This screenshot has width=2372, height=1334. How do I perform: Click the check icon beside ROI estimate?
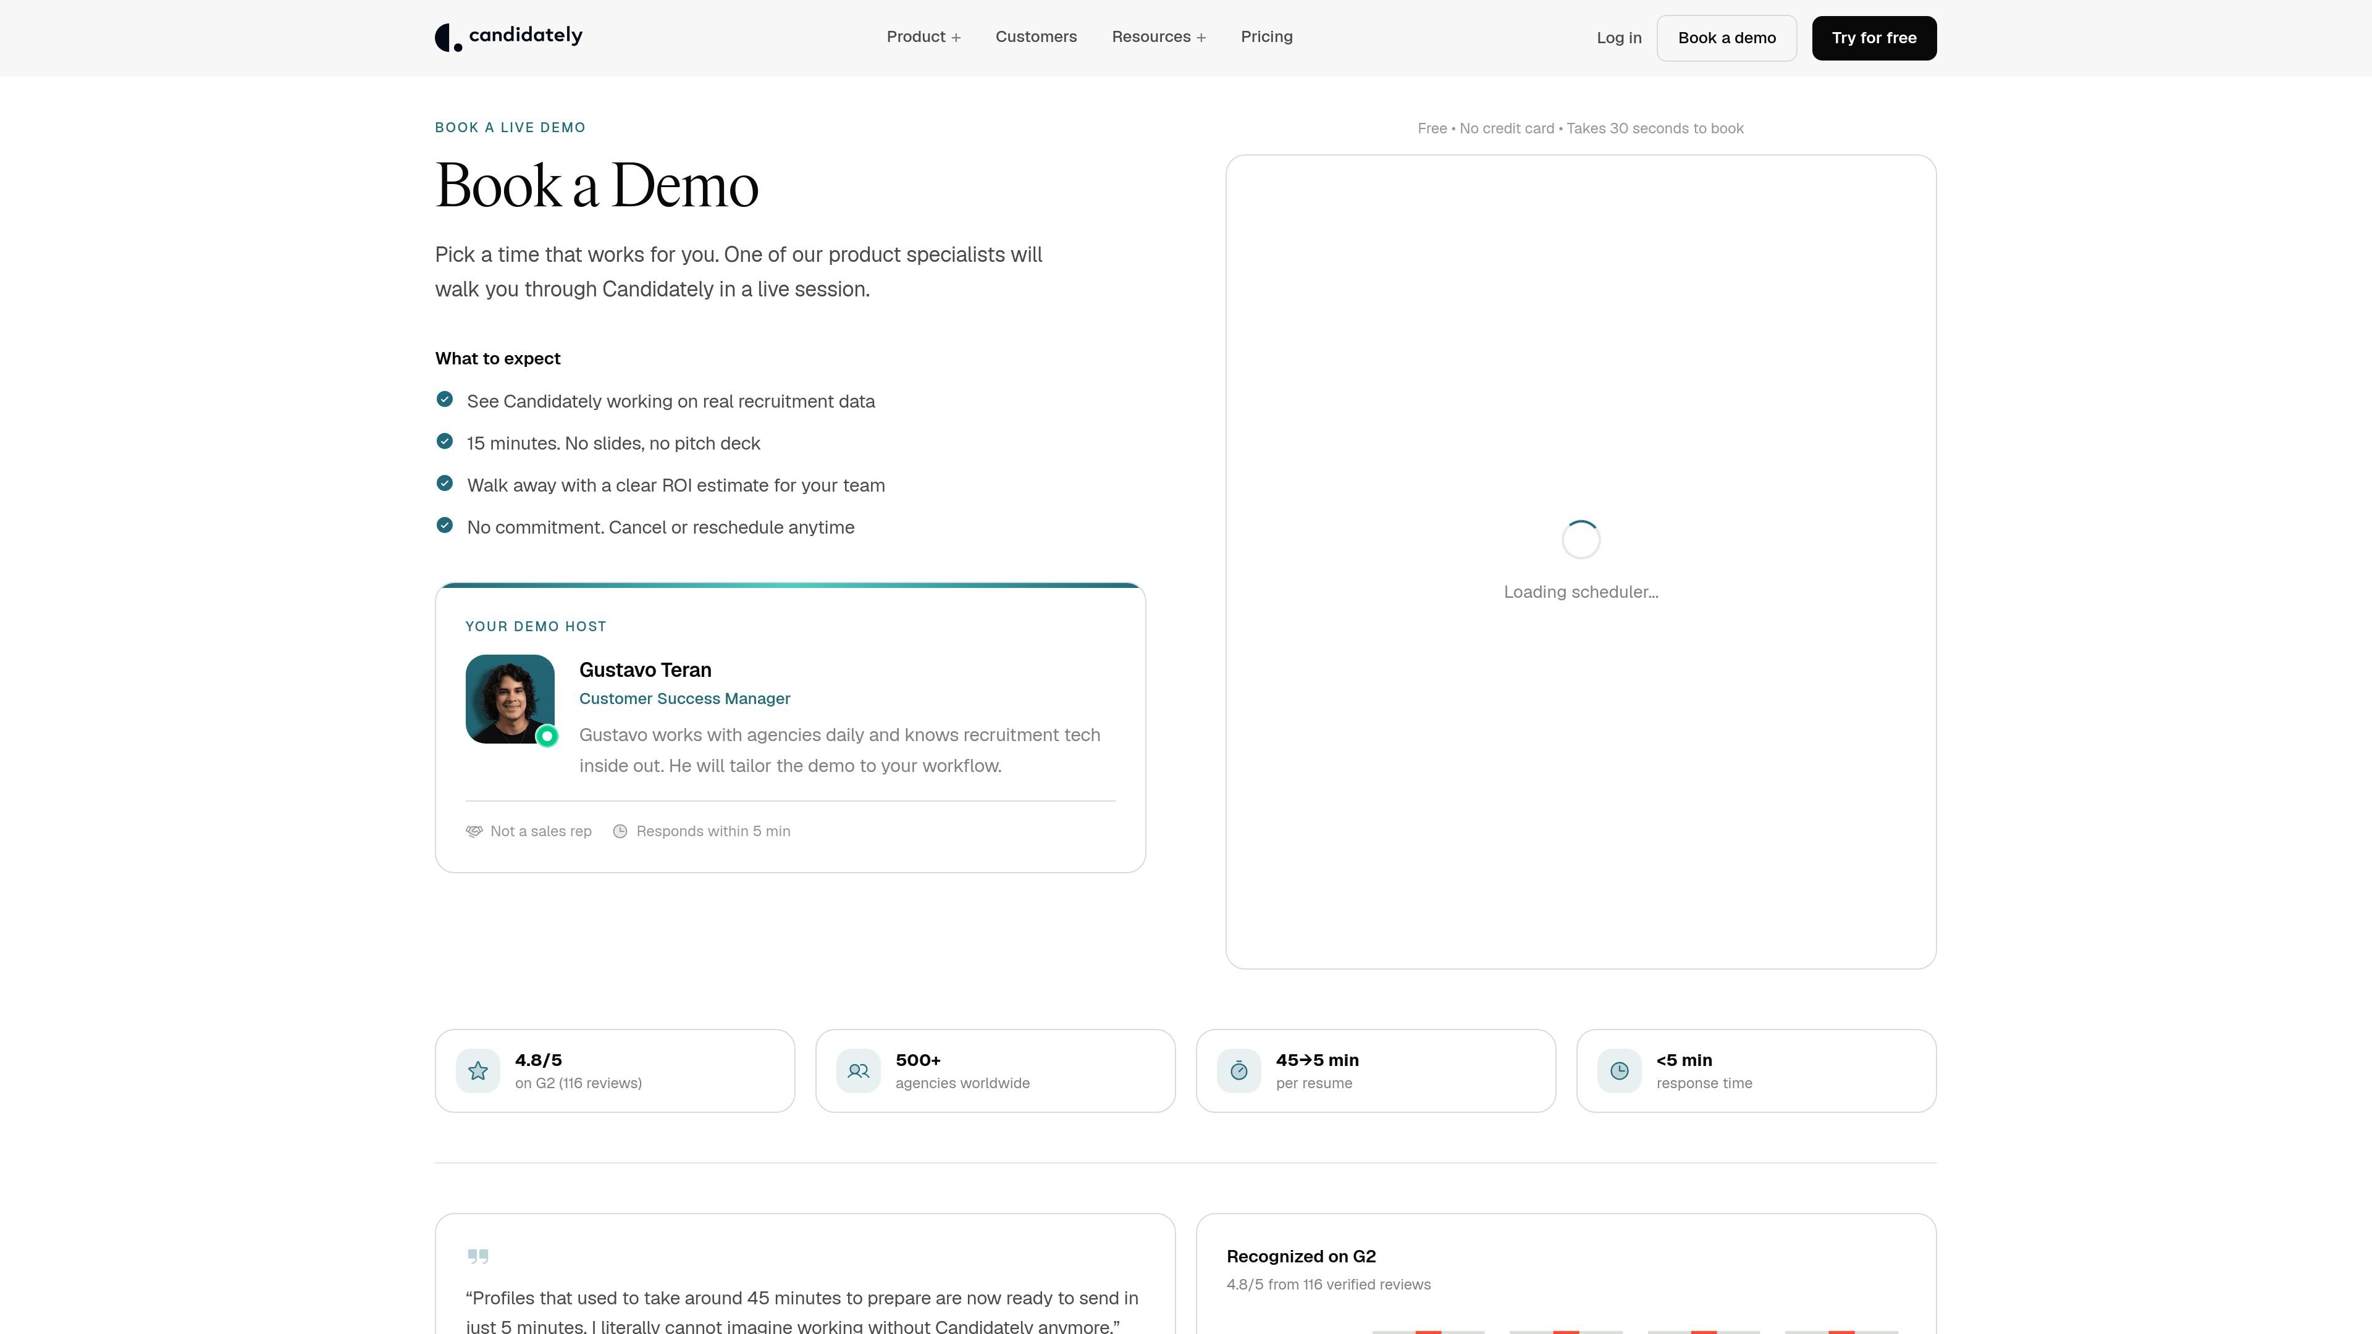coord(445,484)
